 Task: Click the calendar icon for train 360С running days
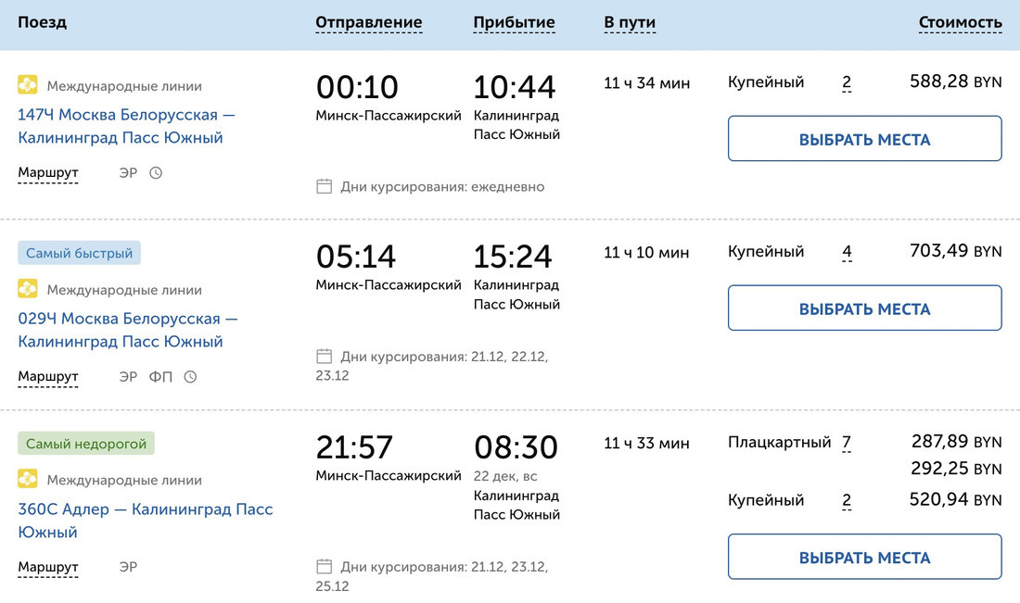point(325,566)
